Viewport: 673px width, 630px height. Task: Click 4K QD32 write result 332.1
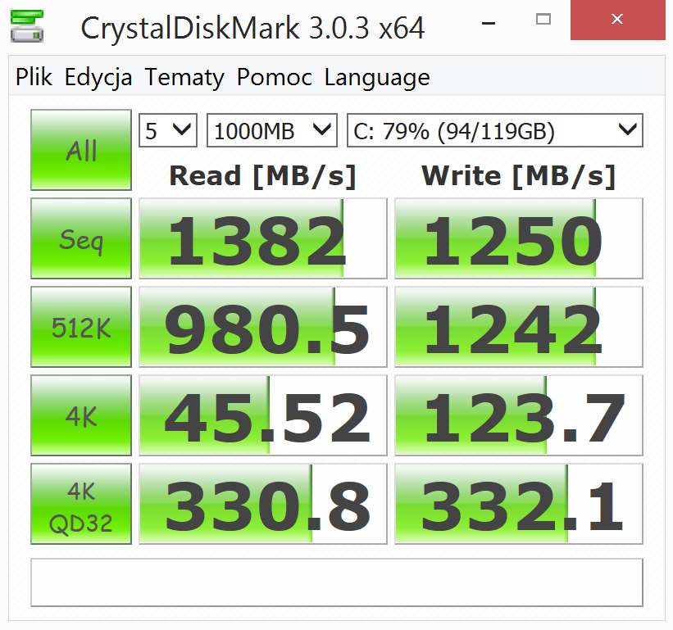pos(519,504)
